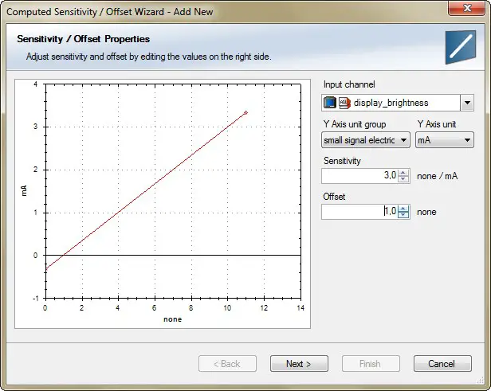This screenshot has height=391, width=491.
Task: Increase Offset with the up spinner arrow
Action: pyautogui.click(x=403, y=209)
